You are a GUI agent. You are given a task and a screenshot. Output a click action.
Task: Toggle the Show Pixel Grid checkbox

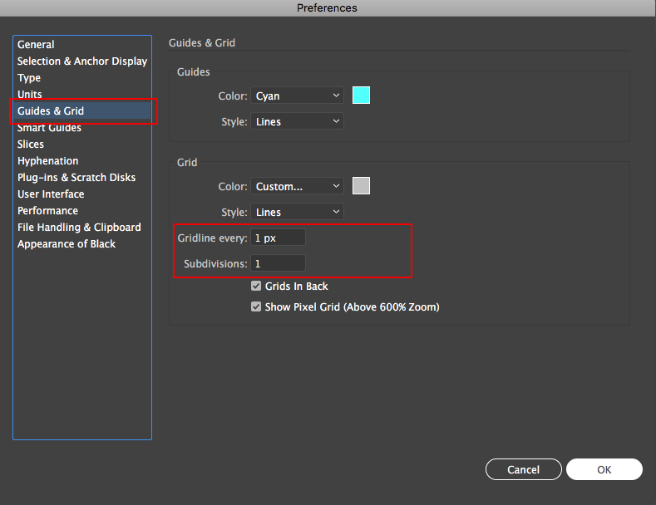[256, 306]
